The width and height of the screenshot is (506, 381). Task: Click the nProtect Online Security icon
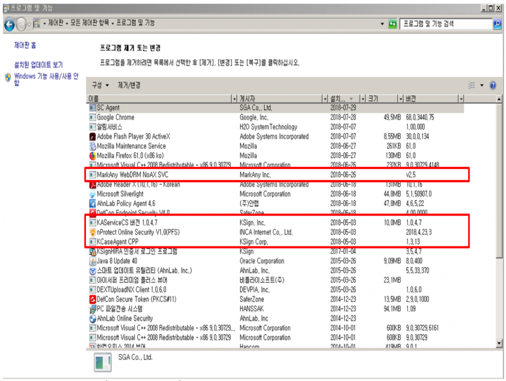pyautogui.click(x=92, y=232)
